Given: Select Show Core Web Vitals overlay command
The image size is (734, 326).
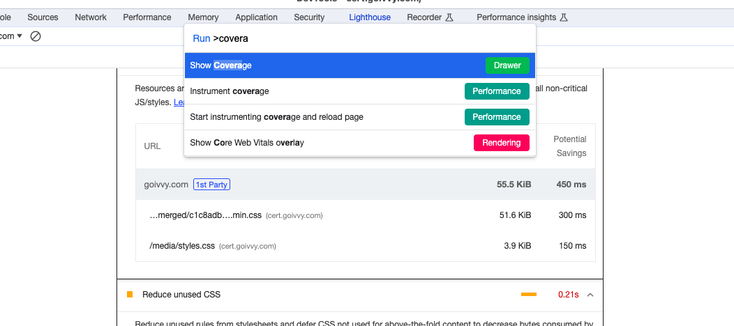Looking at the screenshot, I should point(247,143).
